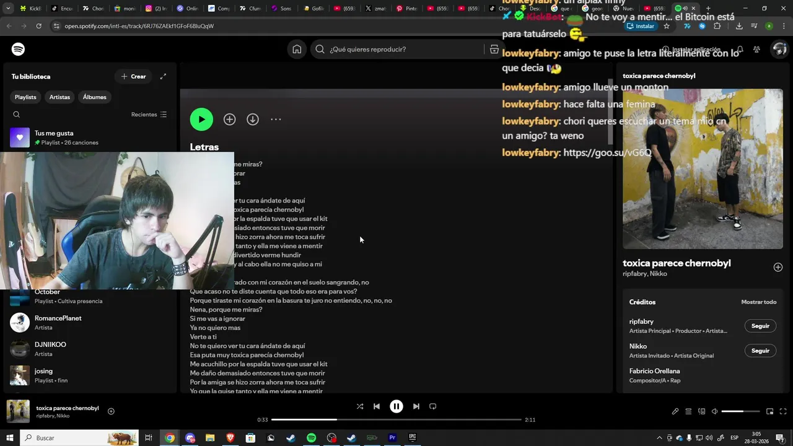The width and height of the screenshot is (793, 446).
Task: Add track to Tus me gusta from track page
Action: pos(230,120)
